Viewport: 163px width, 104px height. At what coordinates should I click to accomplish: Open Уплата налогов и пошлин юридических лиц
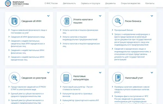click(81, 45)
